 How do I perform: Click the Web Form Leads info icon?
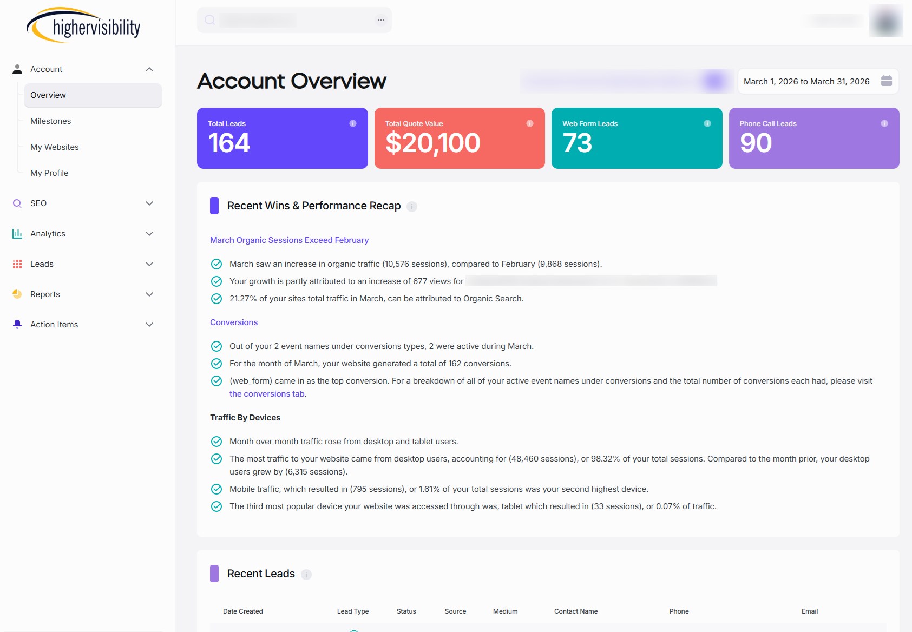(x=707, y=123)
